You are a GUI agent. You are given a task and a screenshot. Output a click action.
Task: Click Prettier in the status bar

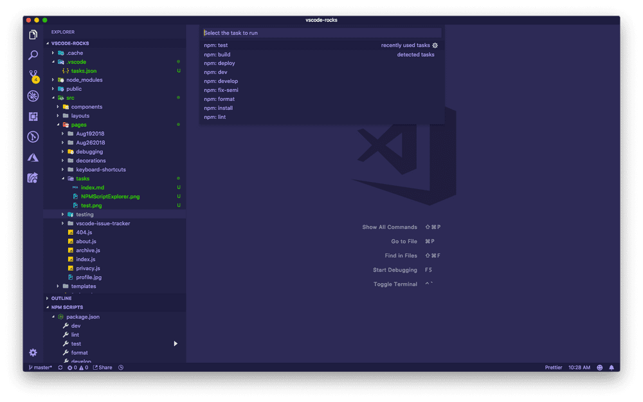(553, 367)
